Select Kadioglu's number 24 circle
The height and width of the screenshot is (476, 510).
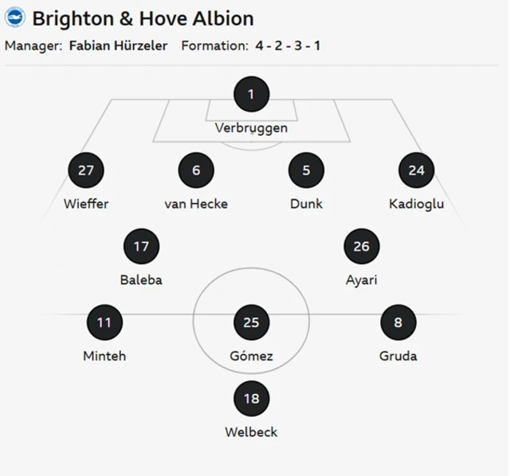coord(416,171)
